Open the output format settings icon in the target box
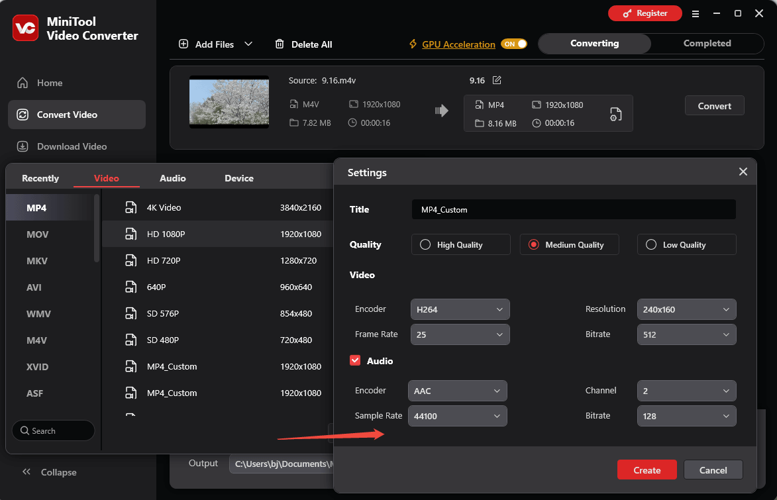 [x=615, y=114]
